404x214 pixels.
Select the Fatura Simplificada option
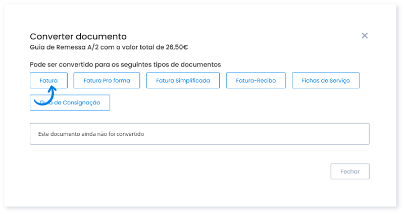(183, 81)
